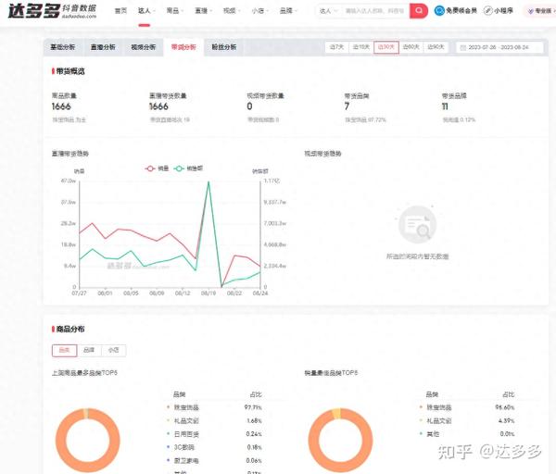
Task: Select the 近15天 time range
Action: (361, 47)
